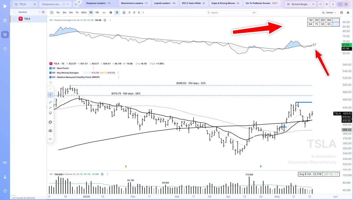Open the screener radar icon in the left sidebar

(5, 34)
